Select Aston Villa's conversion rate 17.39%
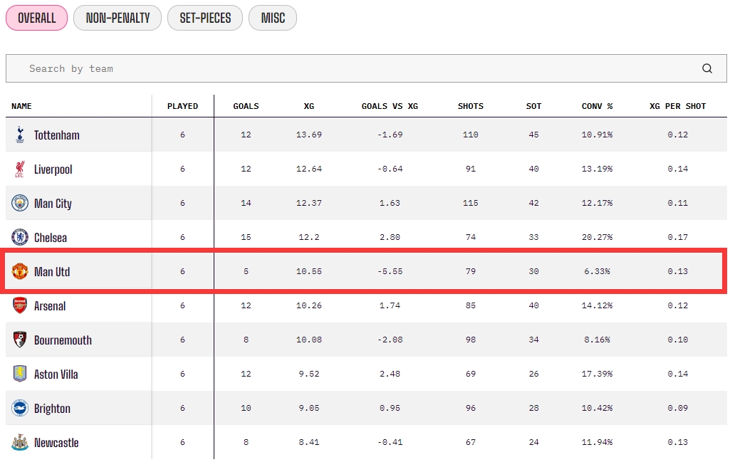The width and height of the screenshot is (730, 467). coord(597,374)
